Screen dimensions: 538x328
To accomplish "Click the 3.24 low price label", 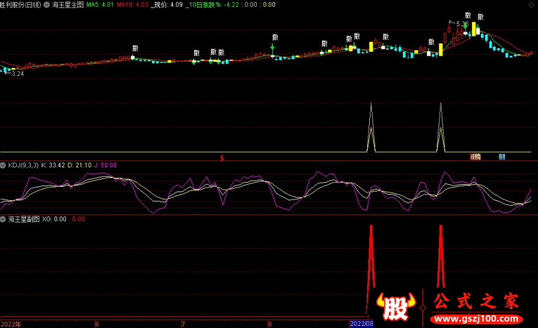I will 17,73.
